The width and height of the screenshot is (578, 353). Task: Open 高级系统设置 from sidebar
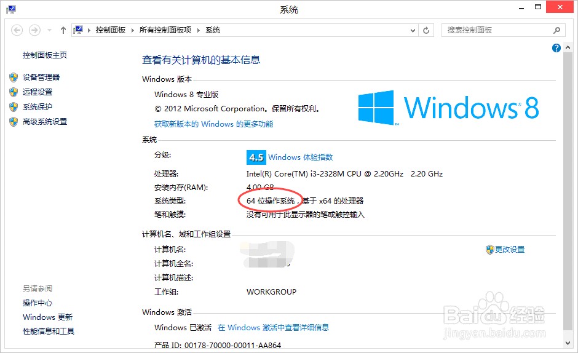(45, 122)
